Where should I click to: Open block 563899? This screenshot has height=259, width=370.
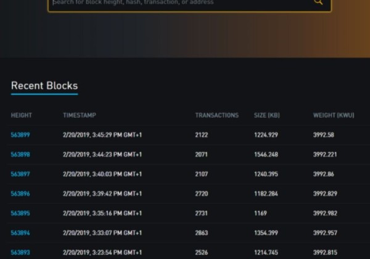click(x=20, y=135)
